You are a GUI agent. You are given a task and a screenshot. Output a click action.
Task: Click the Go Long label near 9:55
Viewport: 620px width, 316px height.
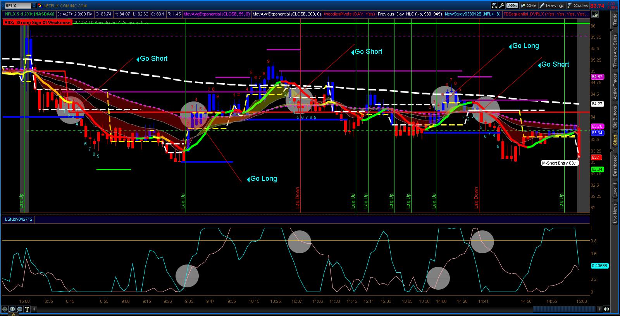tap(263, 179)
